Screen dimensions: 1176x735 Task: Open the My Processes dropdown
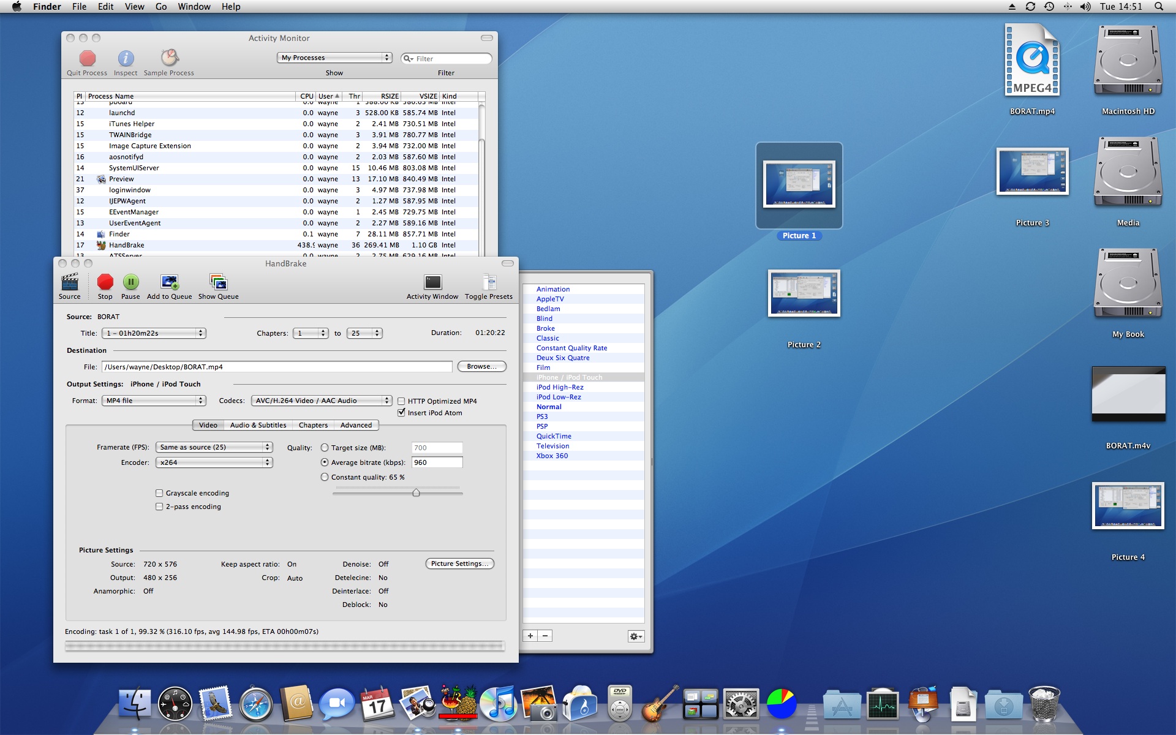(x=334, y=58)
